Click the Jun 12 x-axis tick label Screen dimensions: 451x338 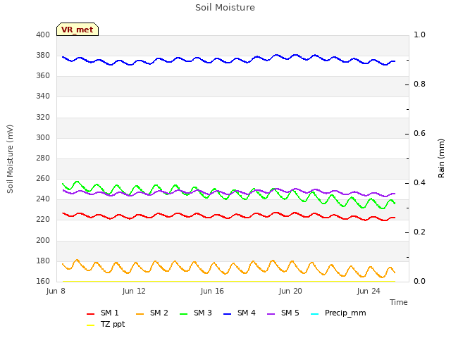click(x=134, y=291)
